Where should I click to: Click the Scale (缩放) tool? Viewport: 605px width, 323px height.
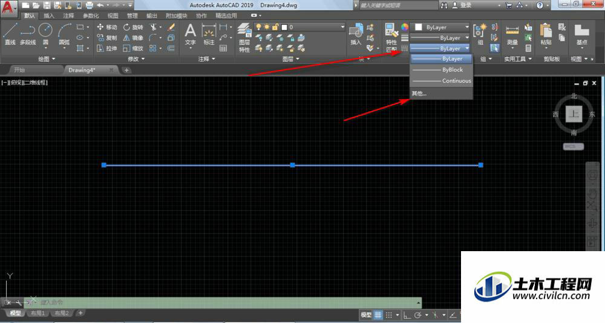(x=132, y=48)
